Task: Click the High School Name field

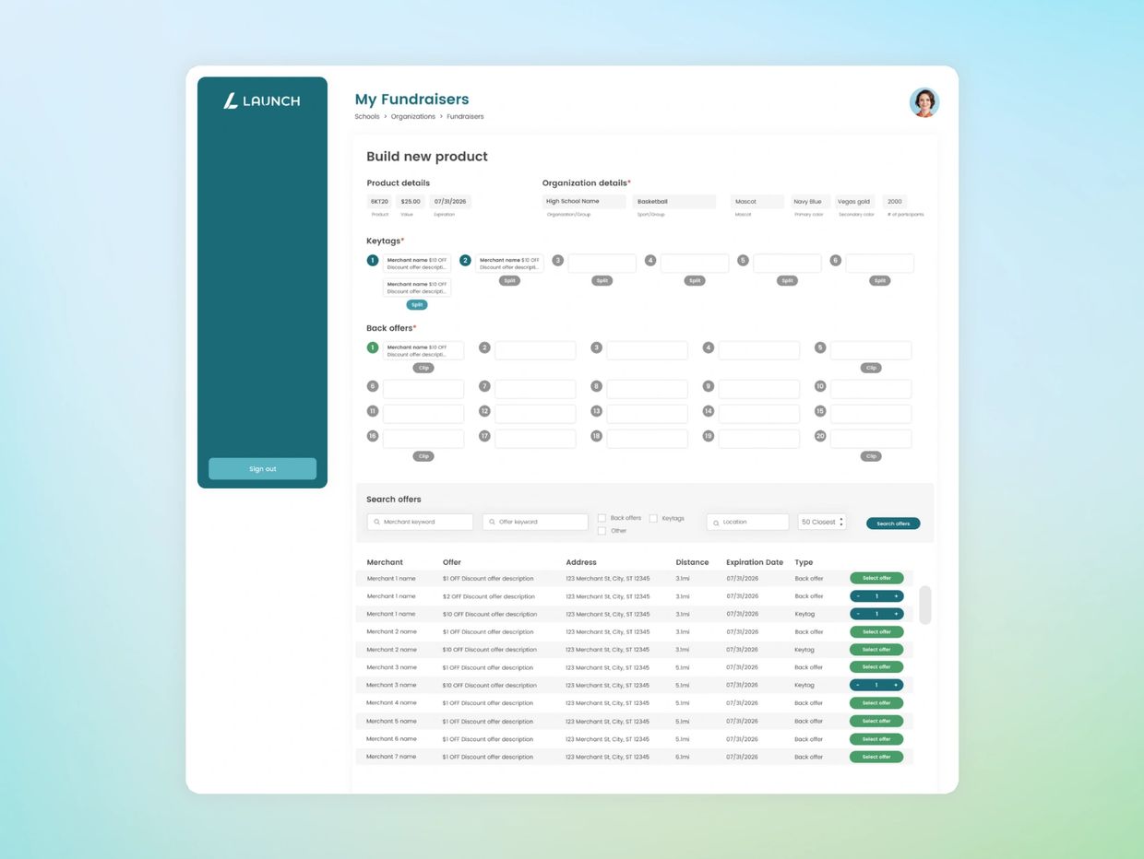Action: (584, 201)
